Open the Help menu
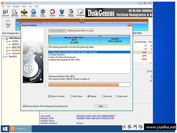 [x=36, y=7]
